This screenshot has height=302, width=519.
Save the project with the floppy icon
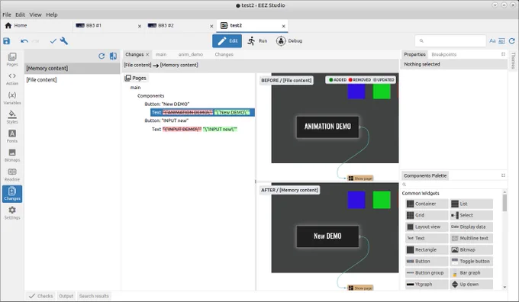7,41
